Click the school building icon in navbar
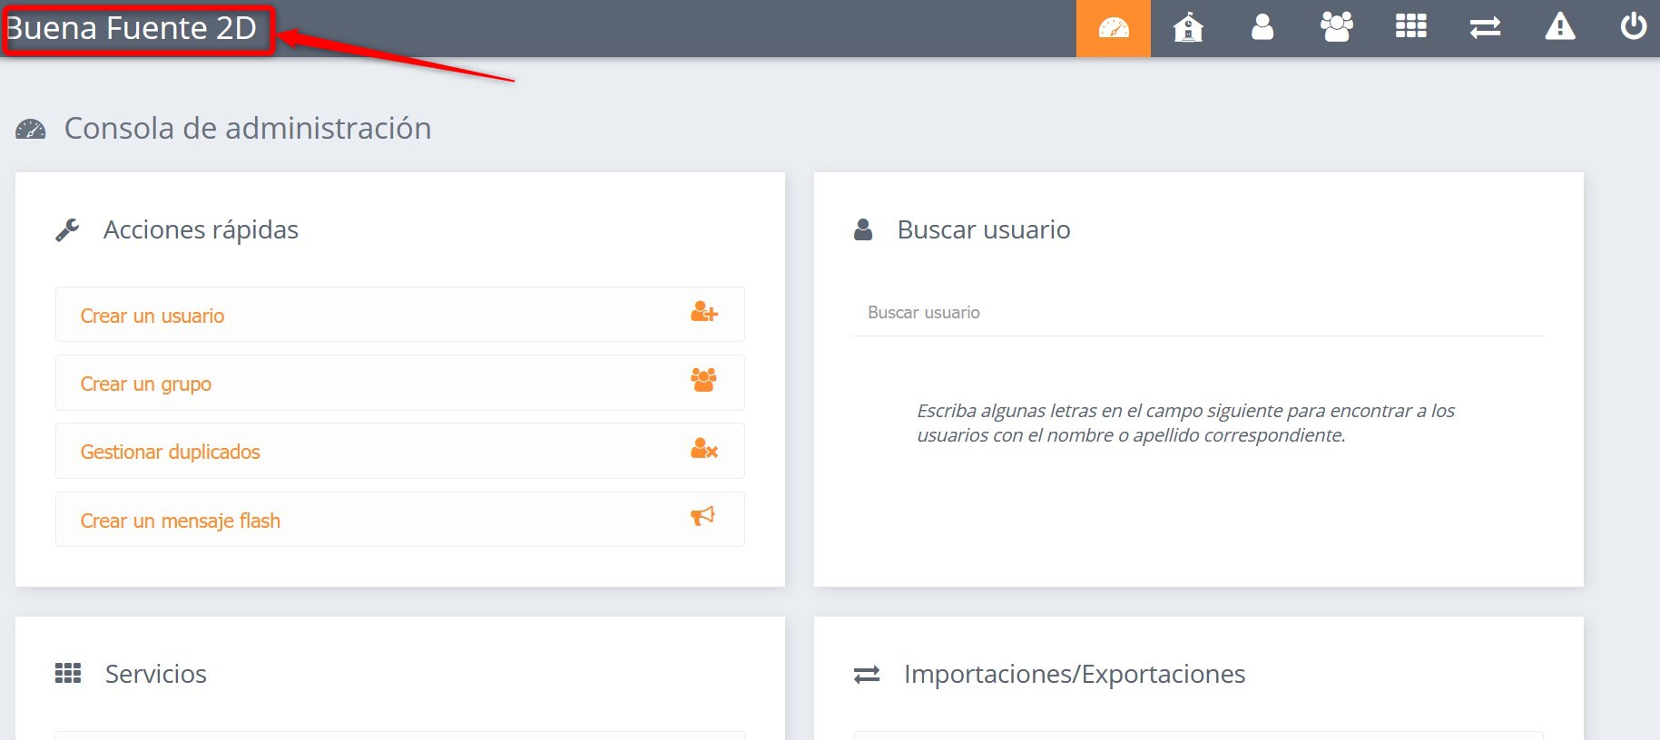The width and height of the screenshot is (1660, 740). 1187,28
